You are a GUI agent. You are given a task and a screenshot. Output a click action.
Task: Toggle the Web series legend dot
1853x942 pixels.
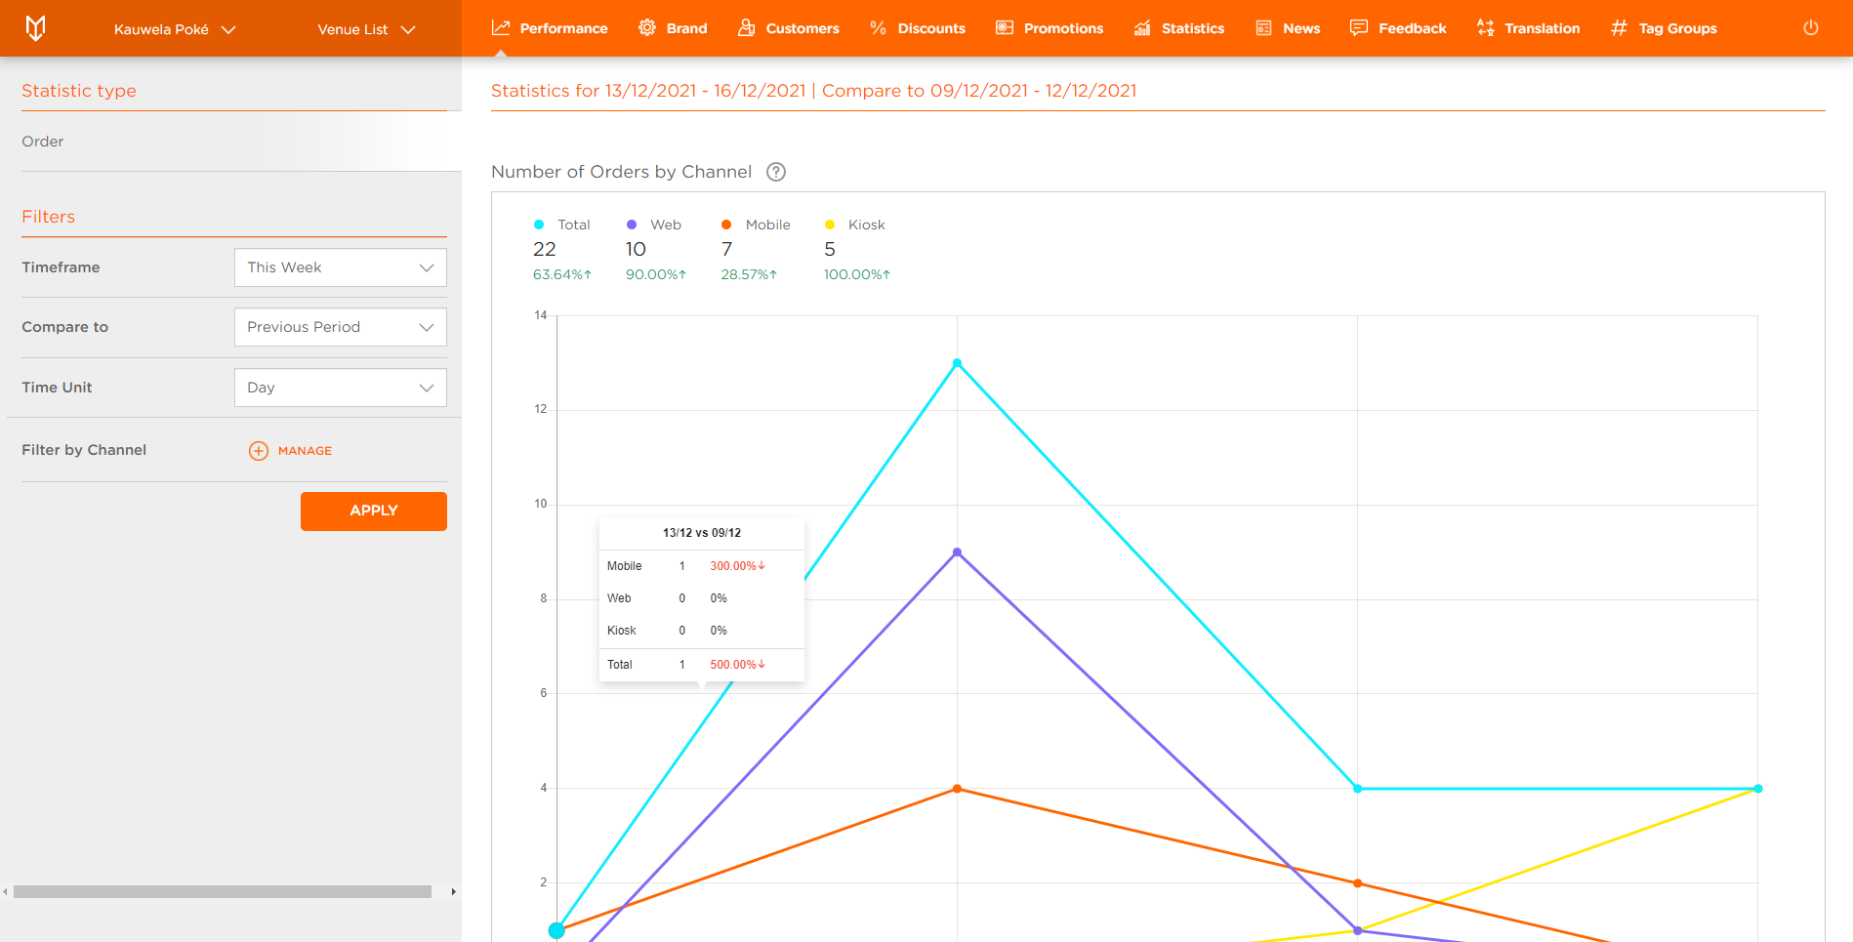pyautogui.click(x=632, y=225)
